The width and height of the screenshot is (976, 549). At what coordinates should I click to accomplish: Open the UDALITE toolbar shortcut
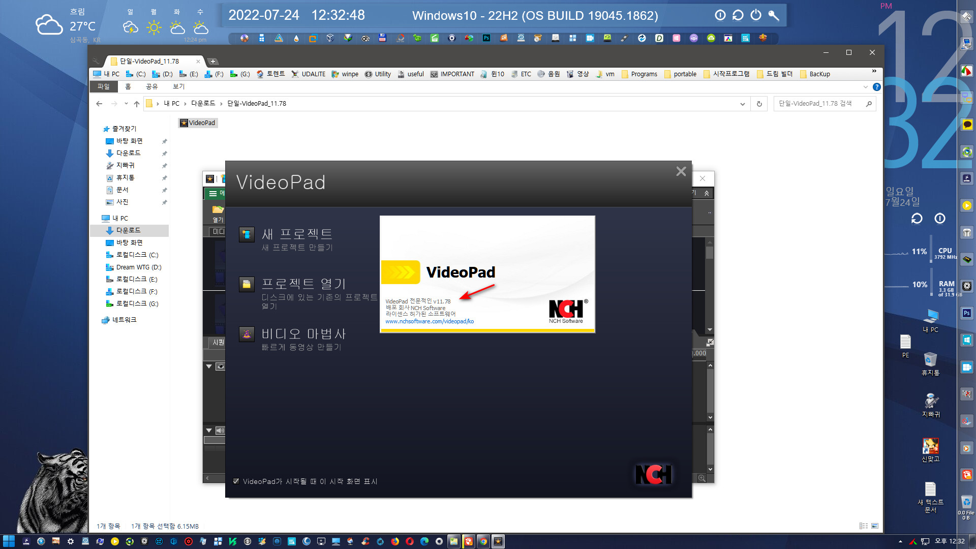tap(308, 74)
